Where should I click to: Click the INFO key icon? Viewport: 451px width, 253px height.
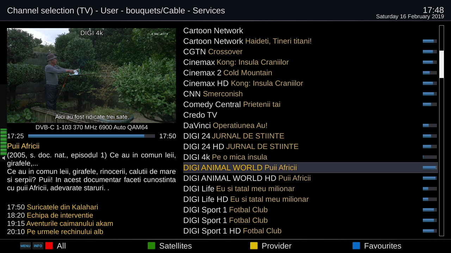[38, 246]
